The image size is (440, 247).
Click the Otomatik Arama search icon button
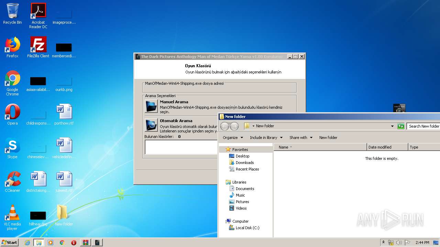point(151,125)
